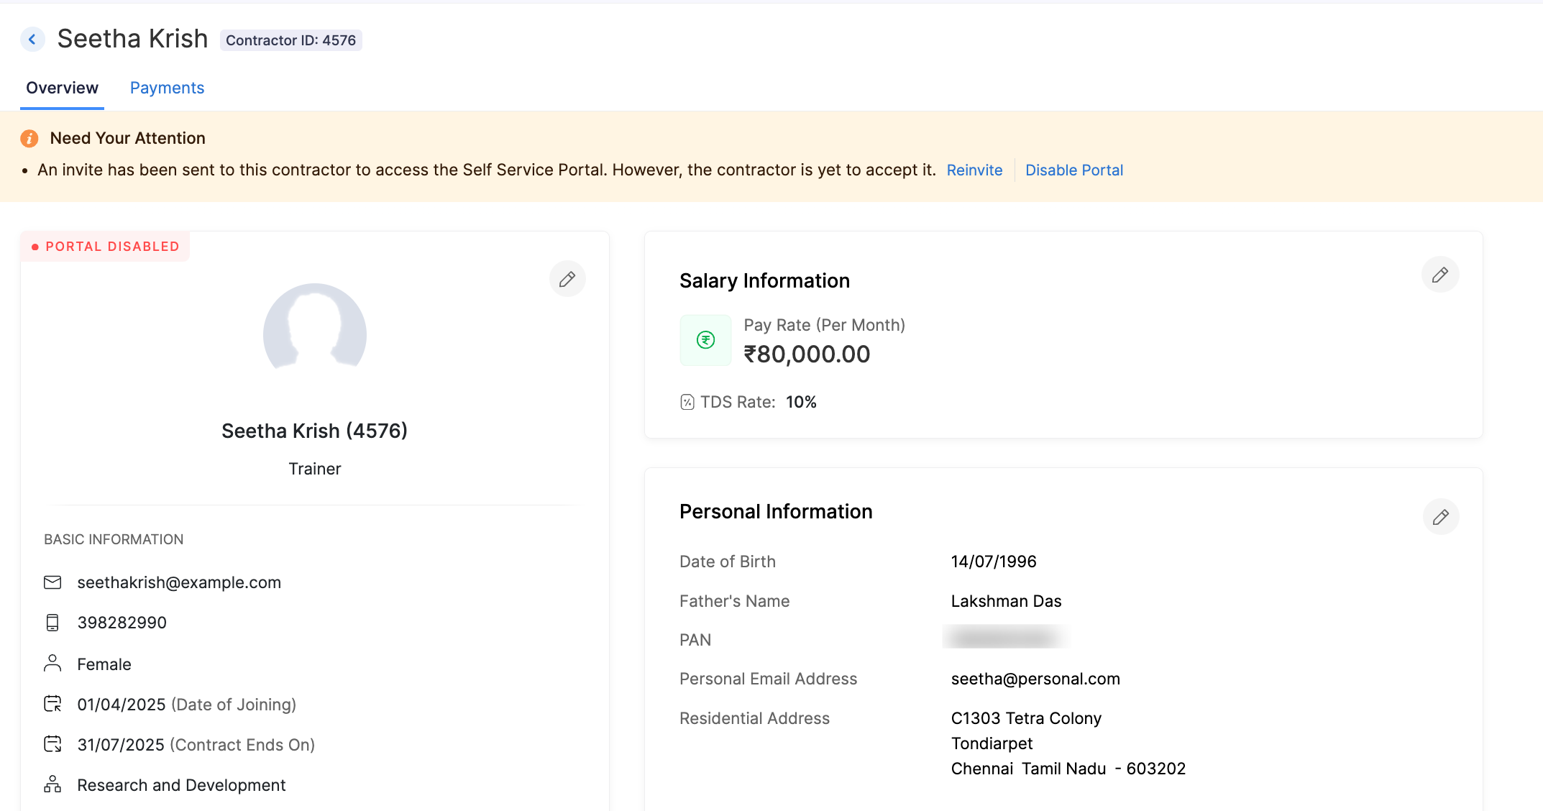Edit the contractor profile card with pencil icon

pyautogui.click(x=567, y=279)
